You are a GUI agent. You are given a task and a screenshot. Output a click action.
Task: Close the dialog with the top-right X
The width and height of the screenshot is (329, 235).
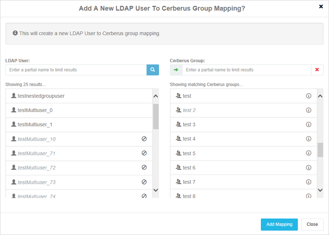coord(321,7)
